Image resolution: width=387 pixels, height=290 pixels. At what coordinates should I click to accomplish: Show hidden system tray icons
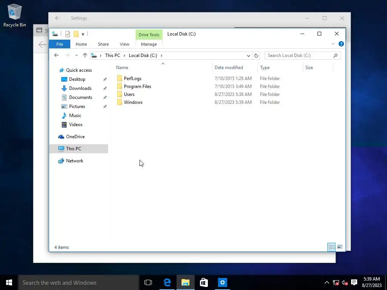tap(327, 282)
